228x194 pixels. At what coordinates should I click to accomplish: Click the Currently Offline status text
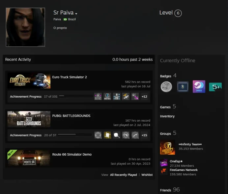click(178, 61)
